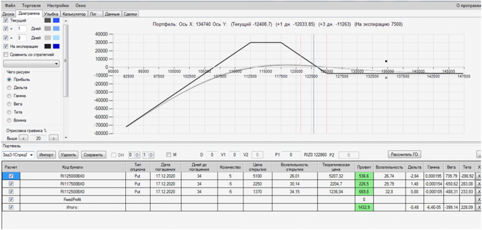Click the Импорт button
Viewport: 482px width, 230px height.
coord(47,155)
